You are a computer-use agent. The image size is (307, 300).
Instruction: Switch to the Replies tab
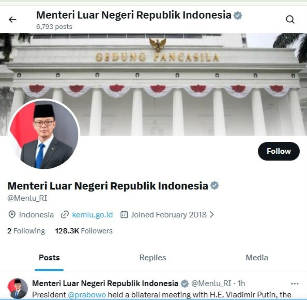(153, 258)
